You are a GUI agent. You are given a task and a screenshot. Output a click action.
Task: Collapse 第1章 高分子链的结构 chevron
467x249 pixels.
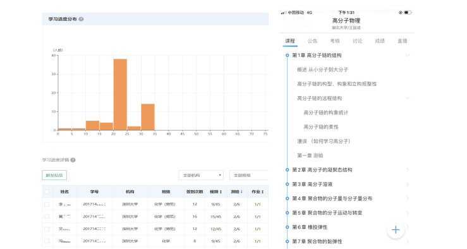point(408,56)
